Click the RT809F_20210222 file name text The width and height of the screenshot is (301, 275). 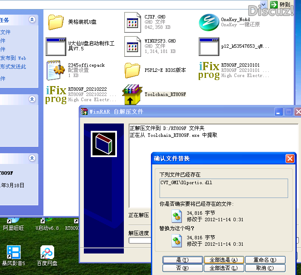pyautogui.click(x=88, y=89)
